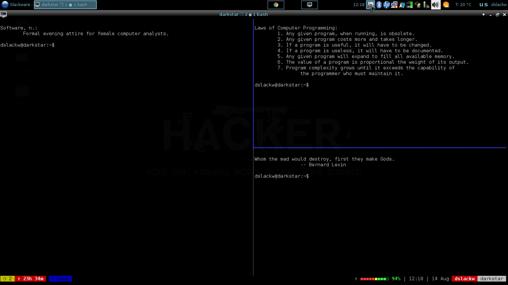
Task: Click the red 'dslackw' status segment
Action: click(465, 279)
